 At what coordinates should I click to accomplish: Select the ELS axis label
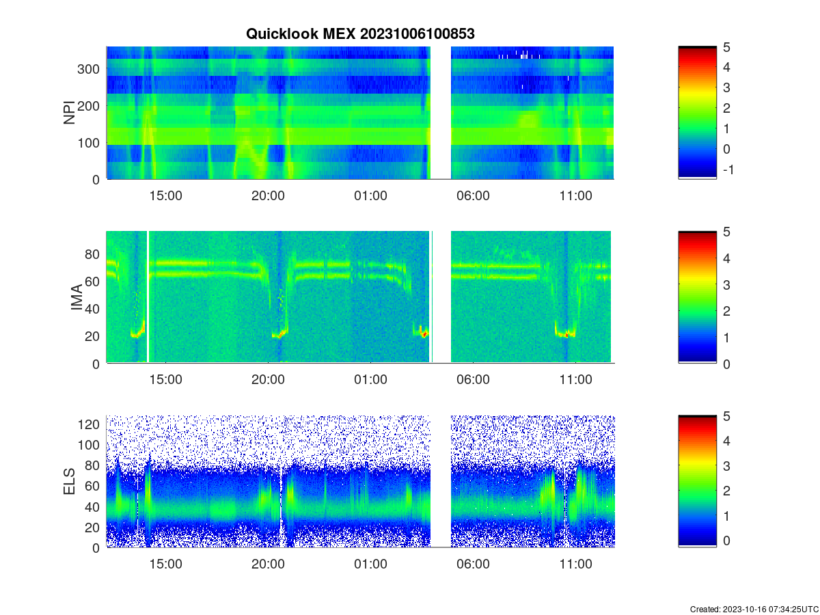point(70,482)
